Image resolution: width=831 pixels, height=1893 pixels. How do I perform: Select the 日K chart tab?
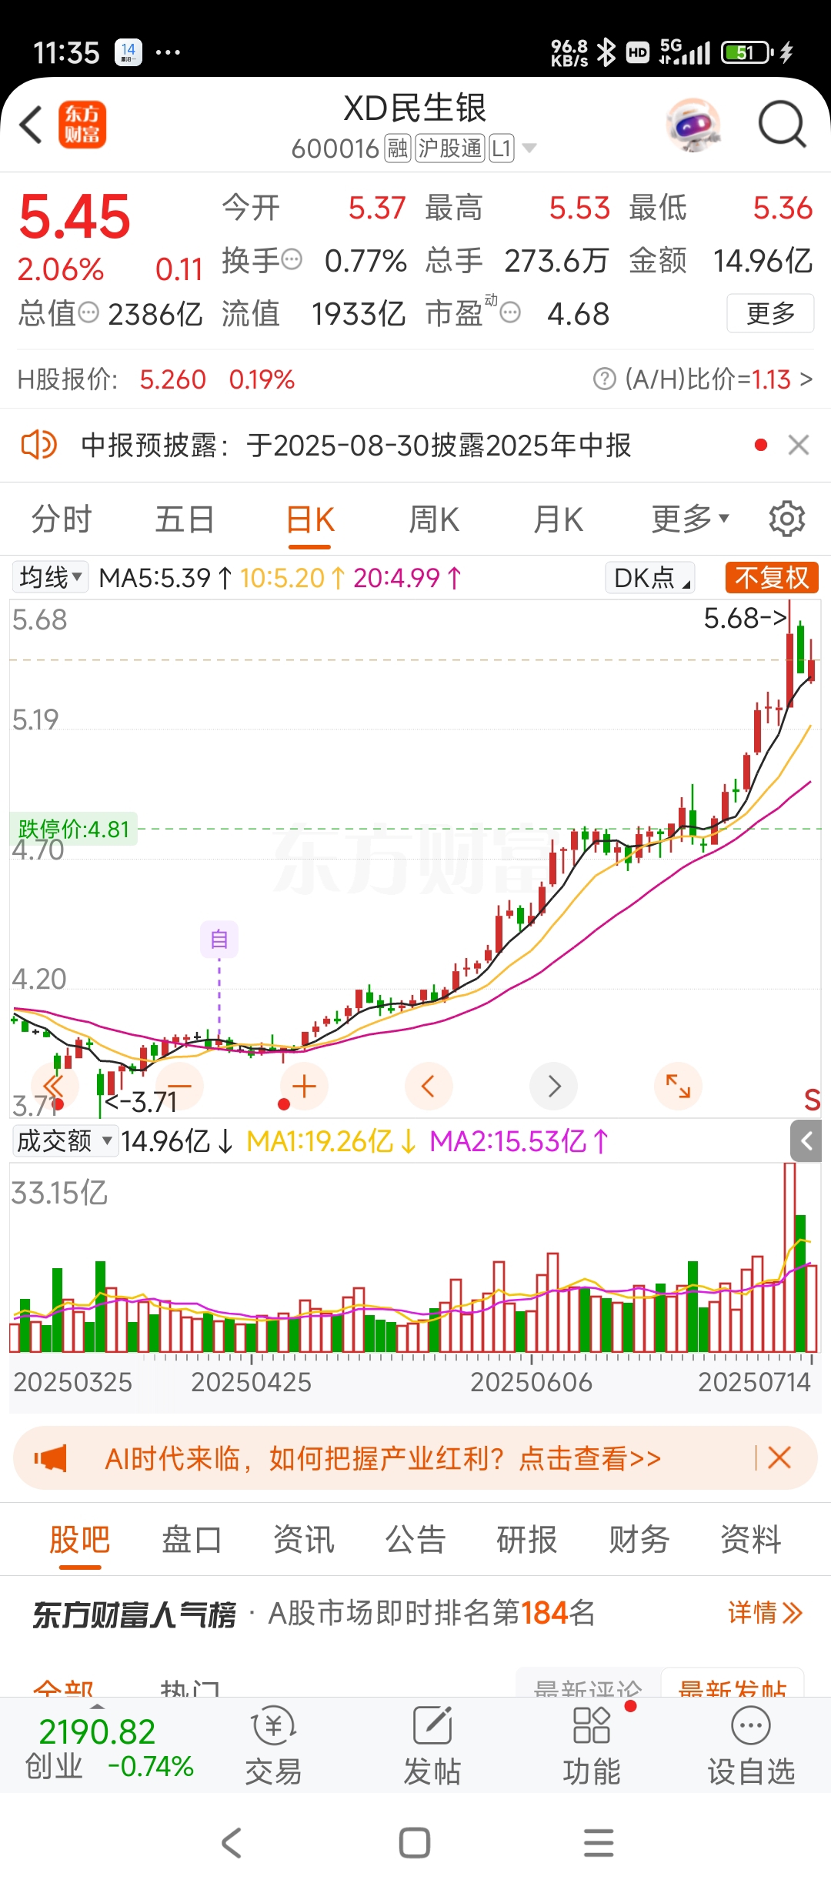pyautogui.click(x=310, y=520)
